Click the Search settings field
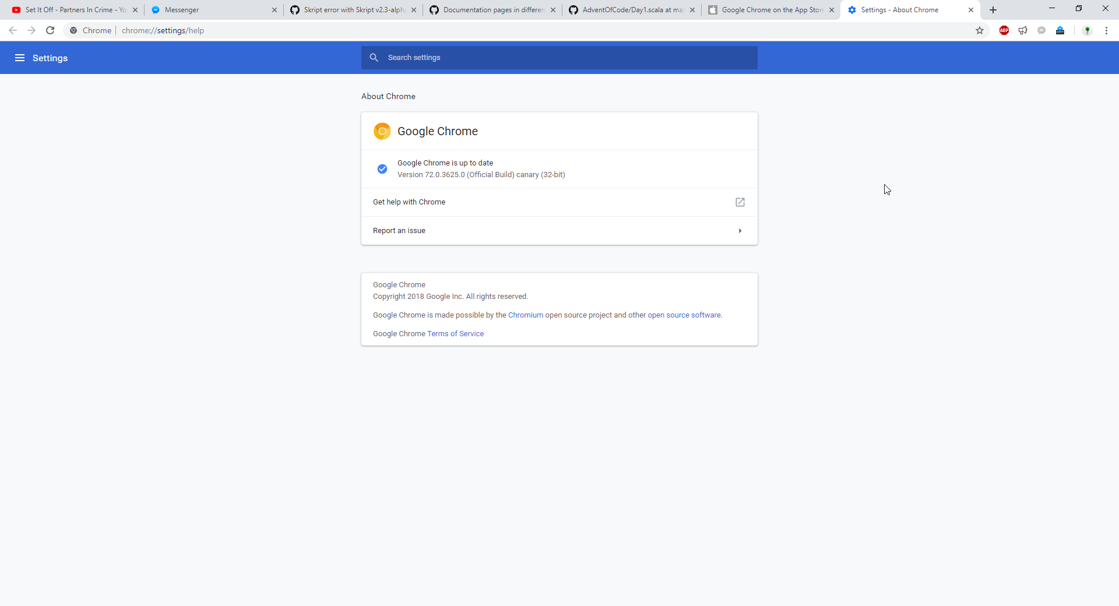1119x606 pixels. pos(559,58)
